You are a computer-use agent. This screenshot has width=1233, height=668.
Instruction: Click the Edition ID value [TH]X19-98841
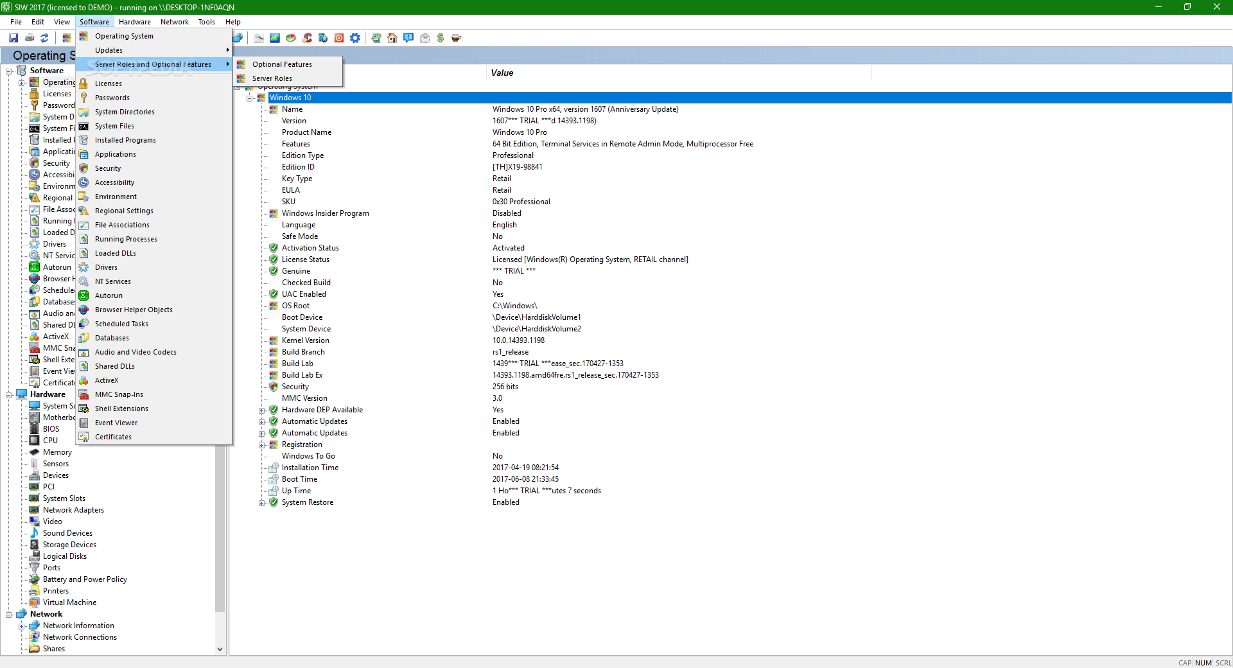(518, 167)
